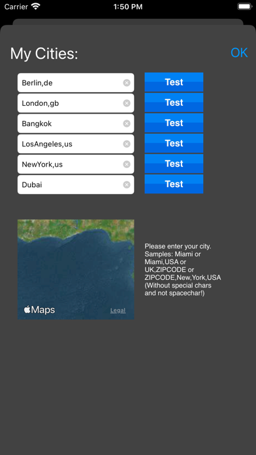The image size is (256, 455).
Task: Tap the My Cities: heading
Action: (x=44, y=54)
